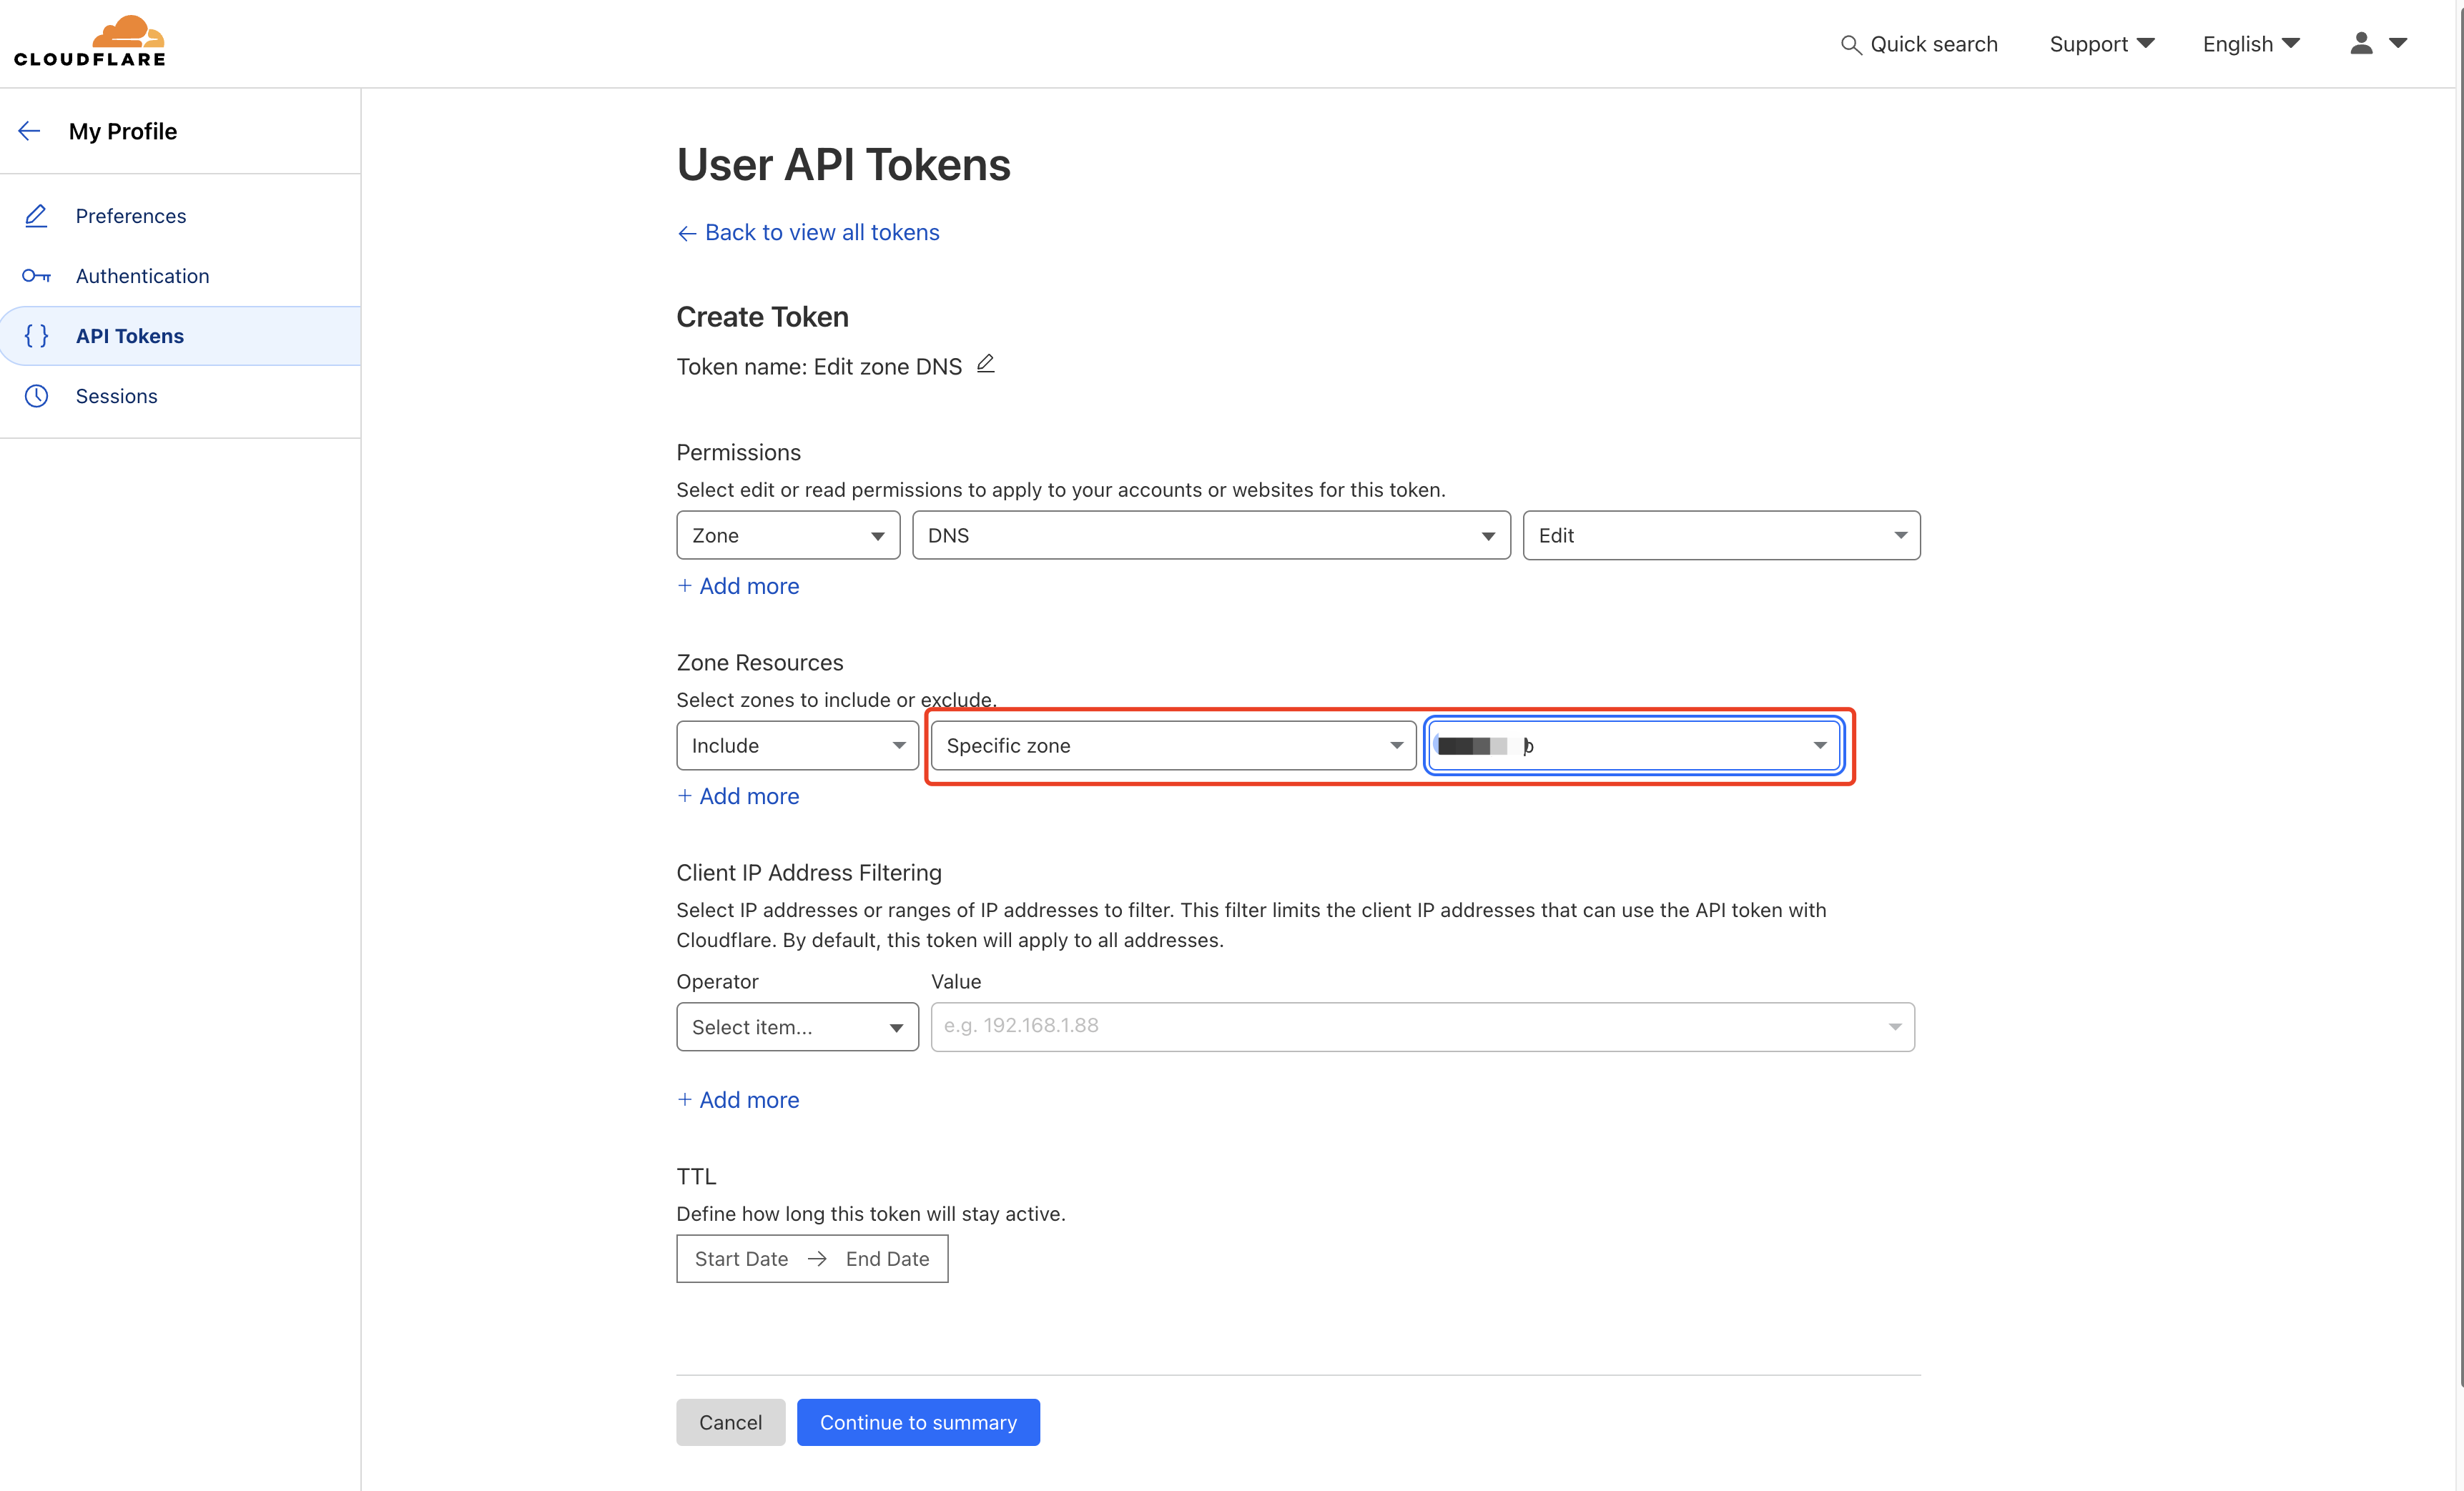Click Add more under Permissions
The height and width of the screenshot is (1491, 2464).
[738, 585]
